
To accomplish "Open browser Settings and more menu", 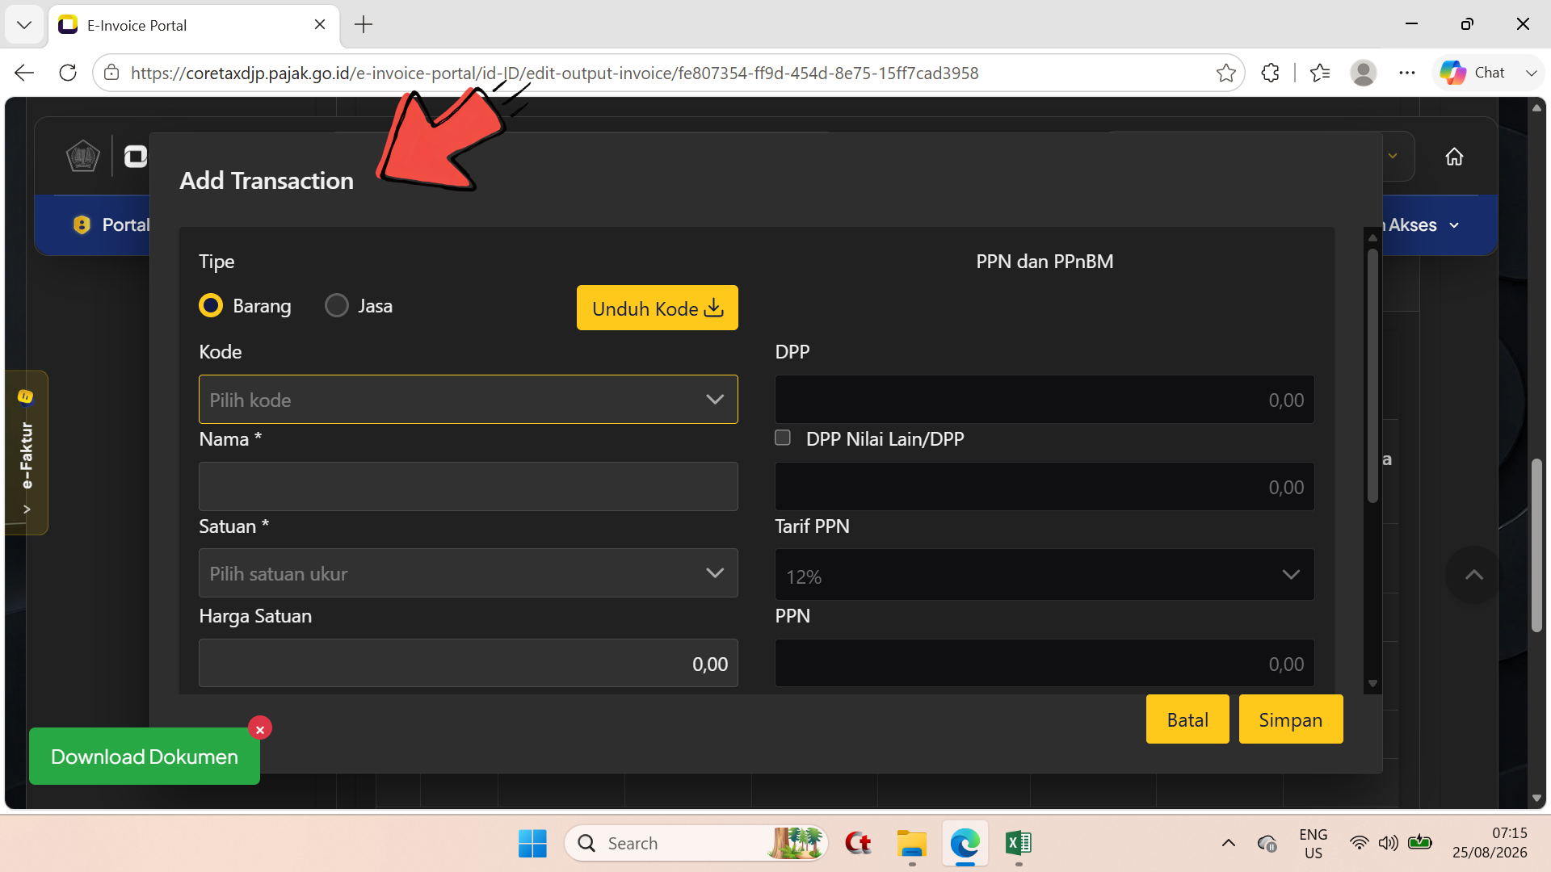I will point(1407,73).
